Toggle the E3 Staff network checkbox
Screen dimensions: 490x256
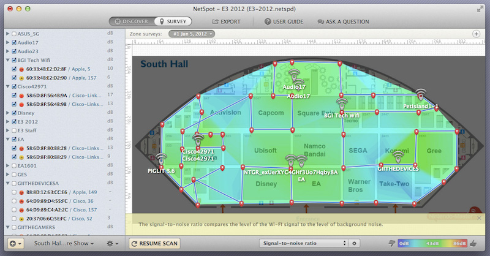pos(13,130)
